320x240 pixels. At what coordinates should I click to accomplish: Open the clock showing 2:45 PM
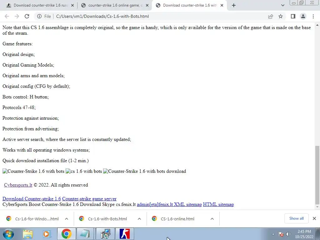coord(304,234)
